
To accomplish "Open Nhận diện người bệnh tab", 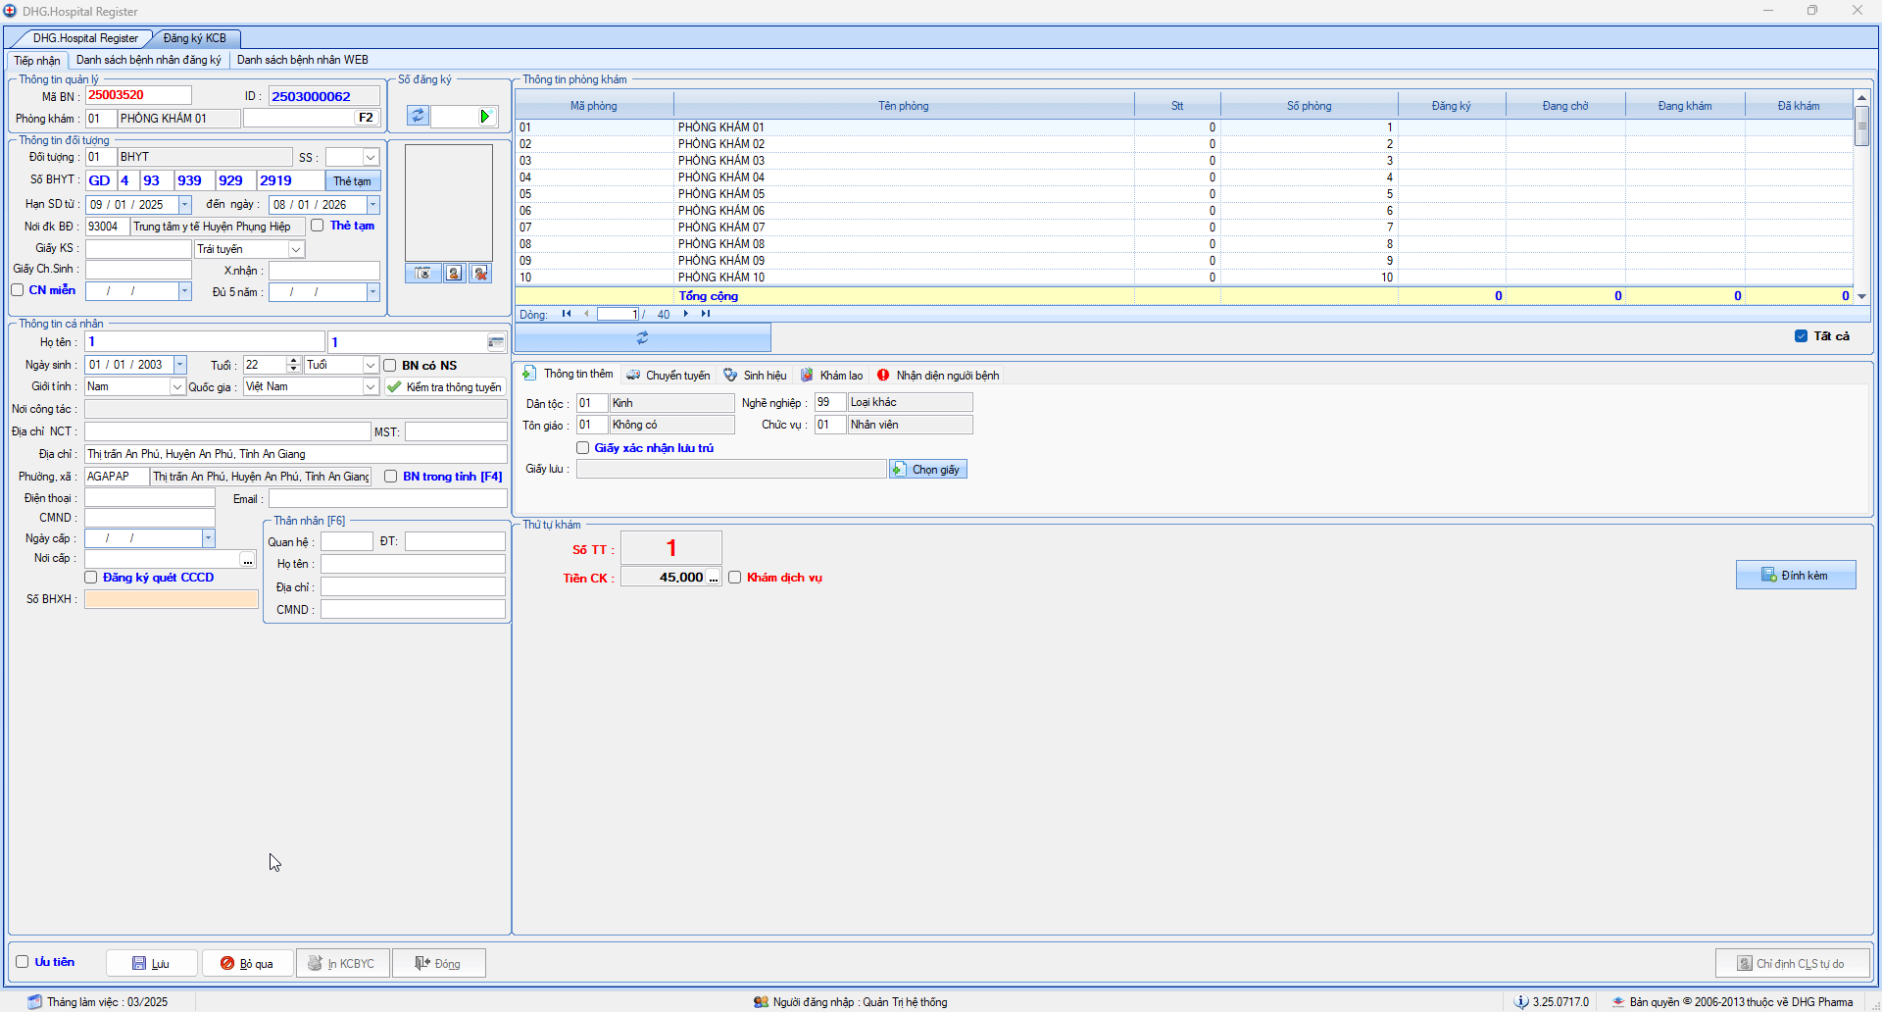I will [938, 376].
